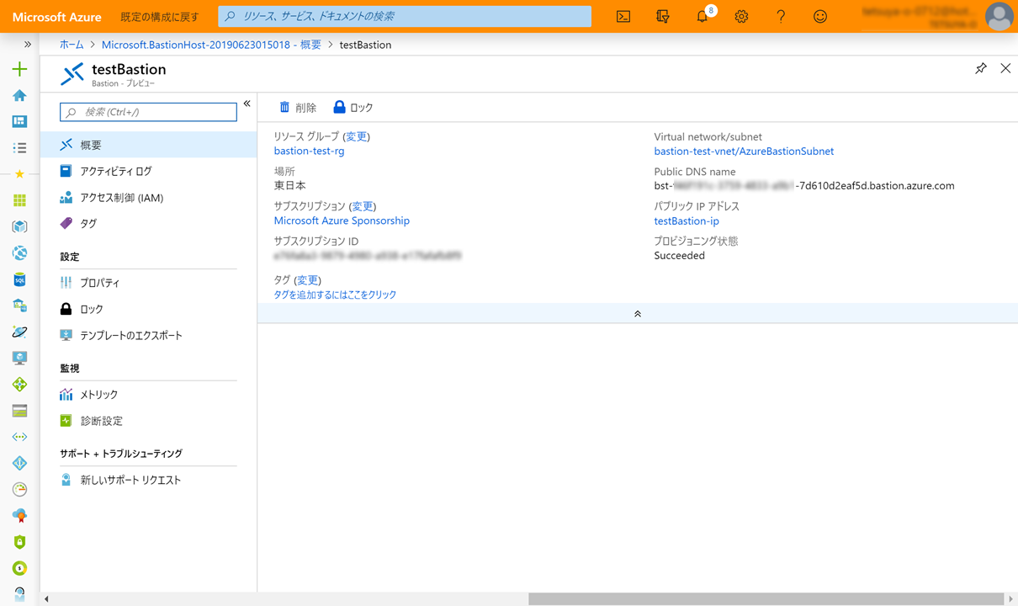Screen dimensions: 1018x606
Task: Open the account avatar menu
Action: tap(999, 16)
